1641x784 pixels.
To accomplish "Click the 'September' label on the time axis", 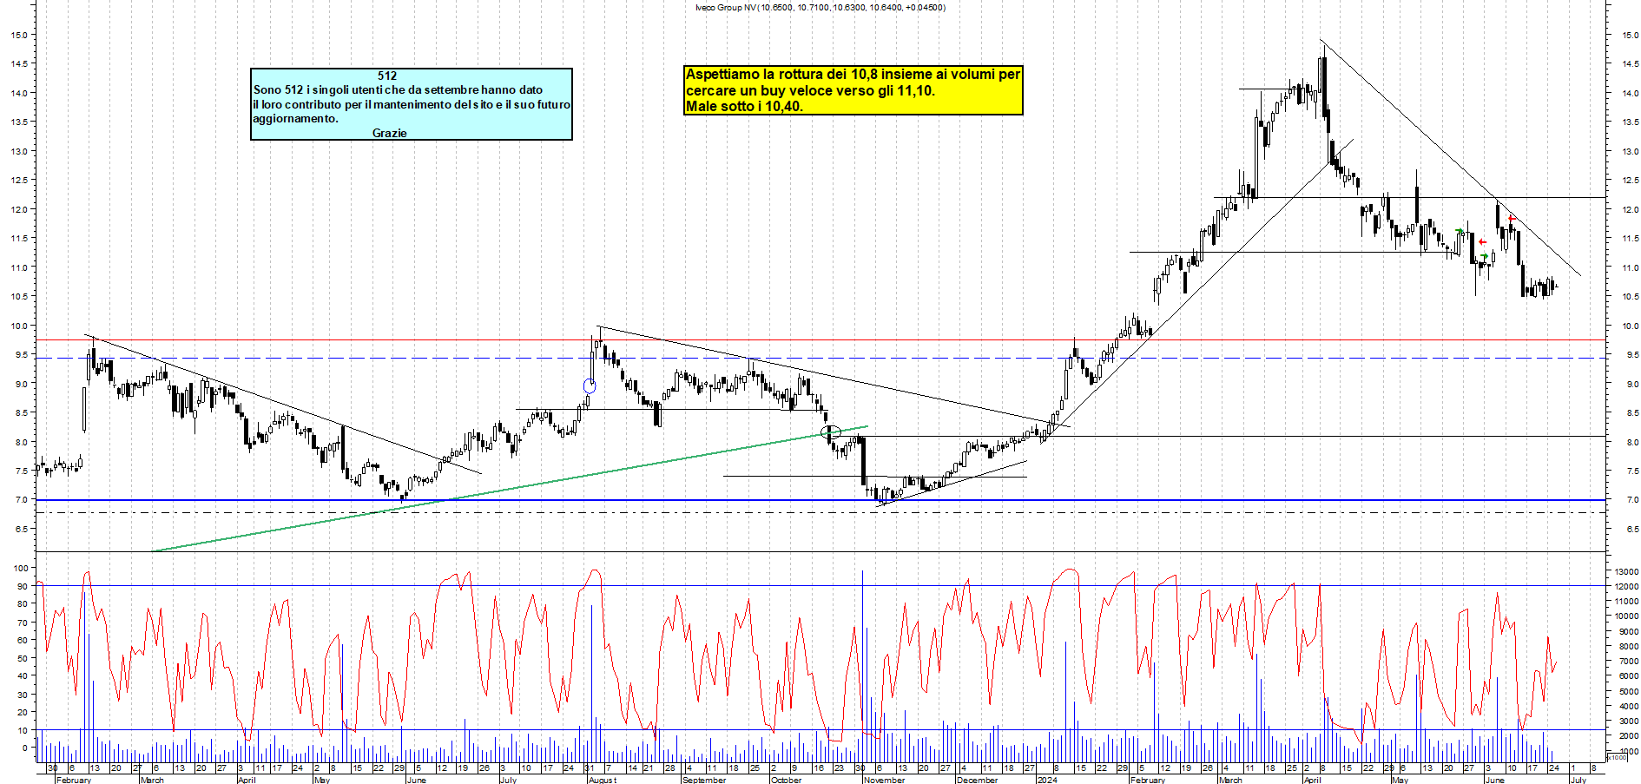I will pyautogui.click(x=703, y=780).
